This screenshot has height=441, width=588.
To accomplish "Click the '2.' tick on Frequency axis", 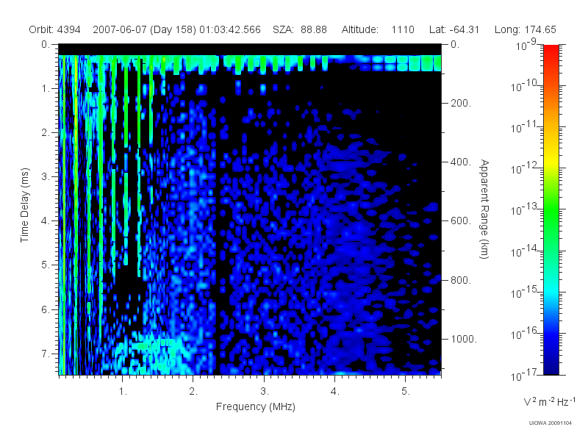I will click(x=193, y=392).
